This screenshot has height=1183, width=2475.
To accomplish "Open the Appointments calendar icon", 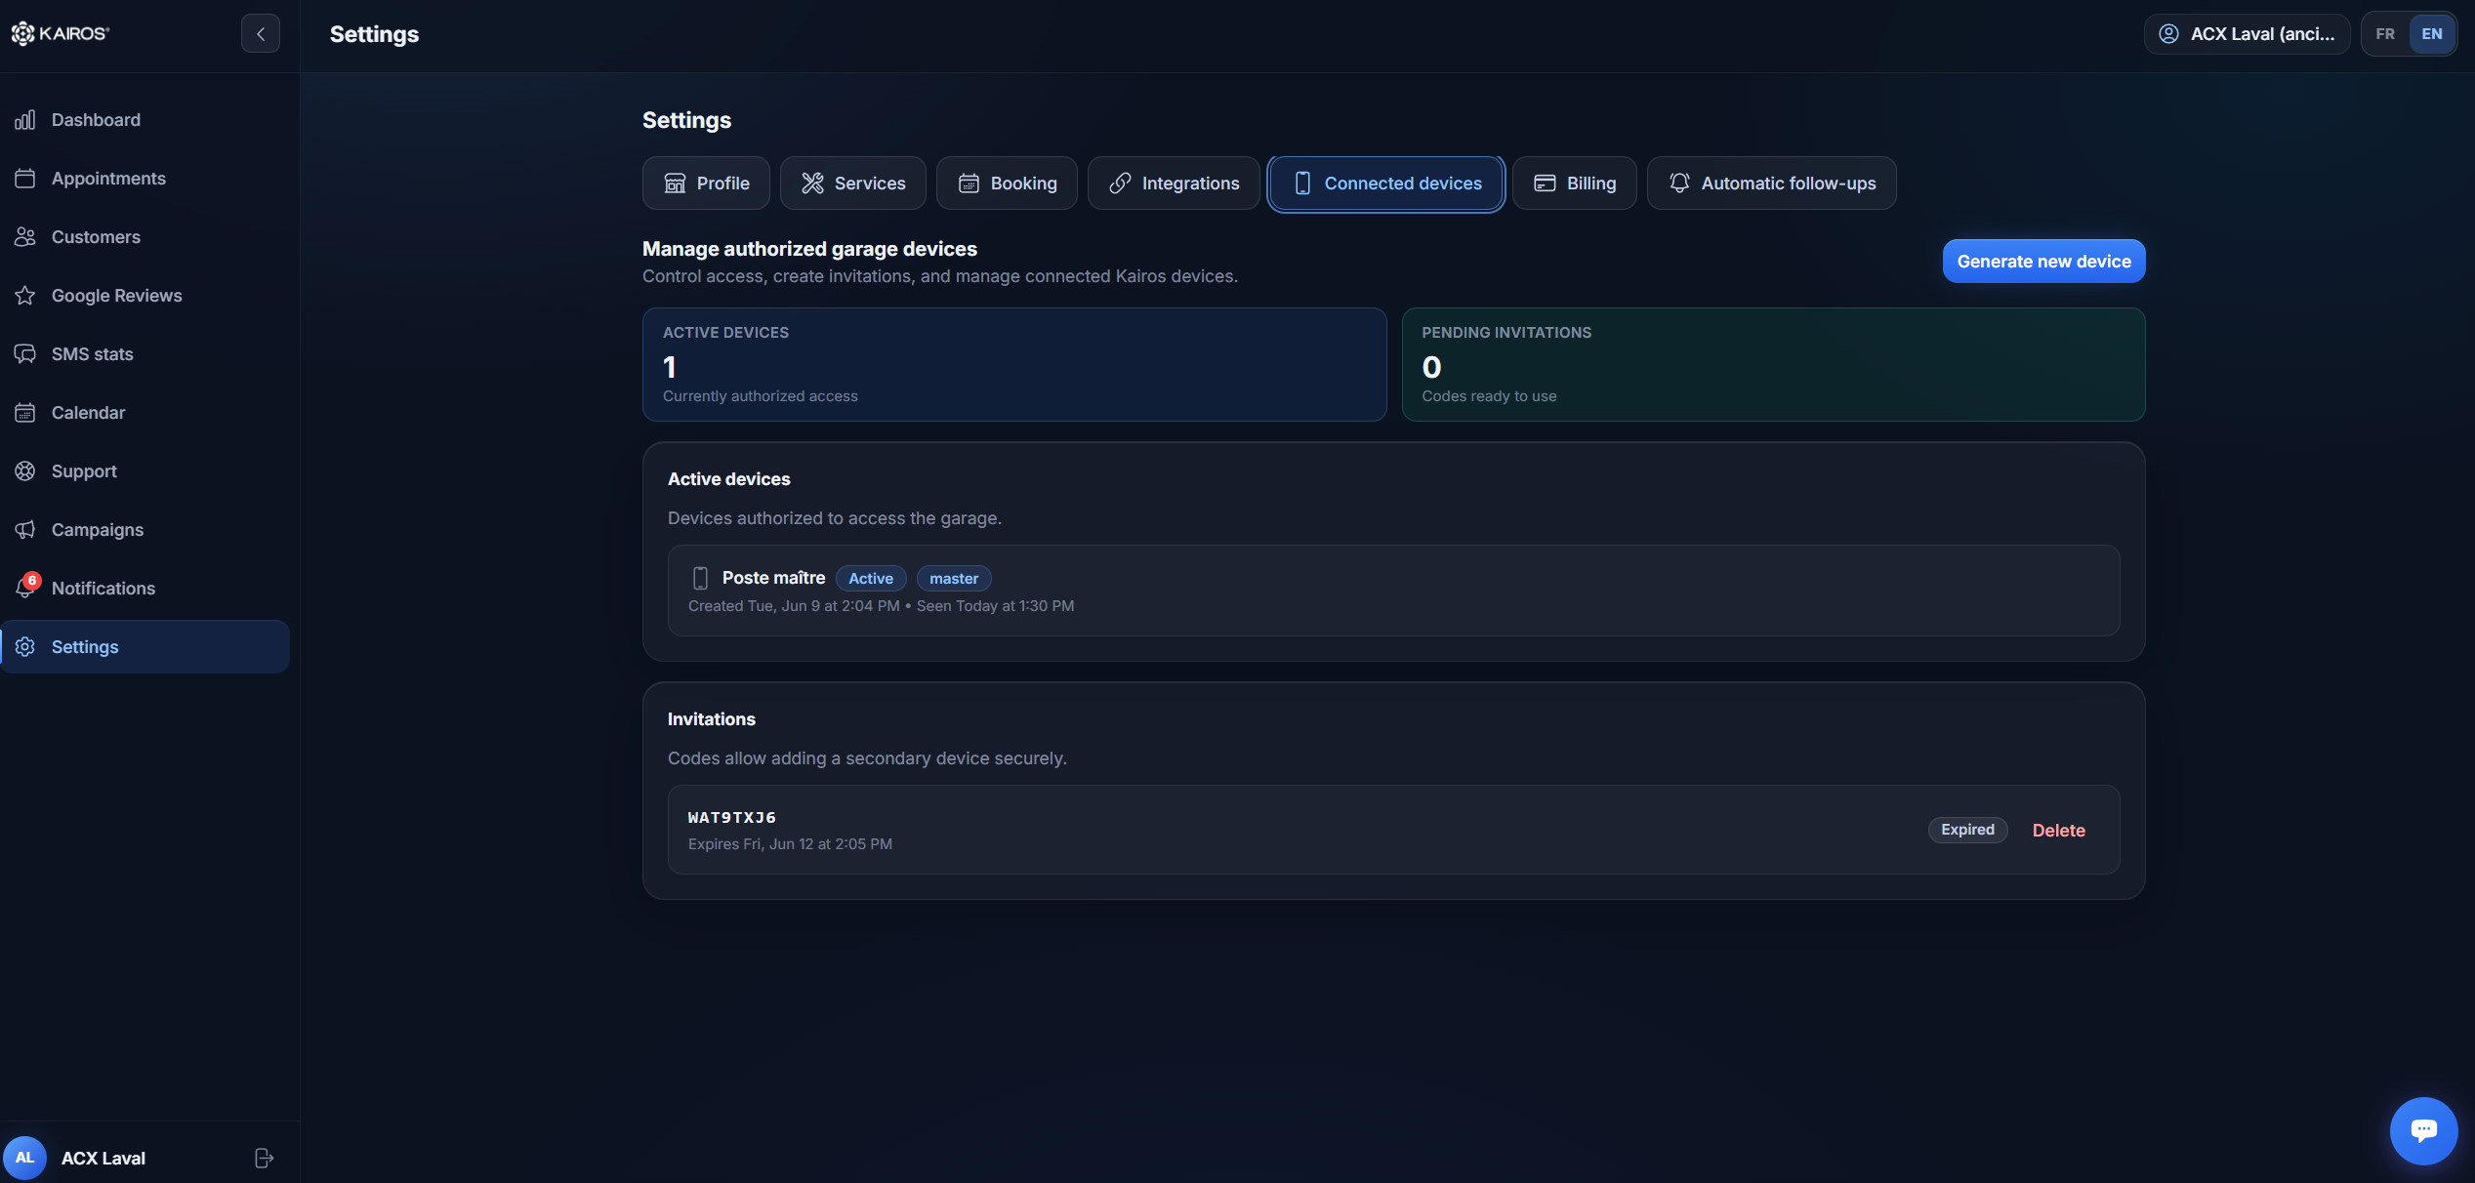I will [25, 178].
